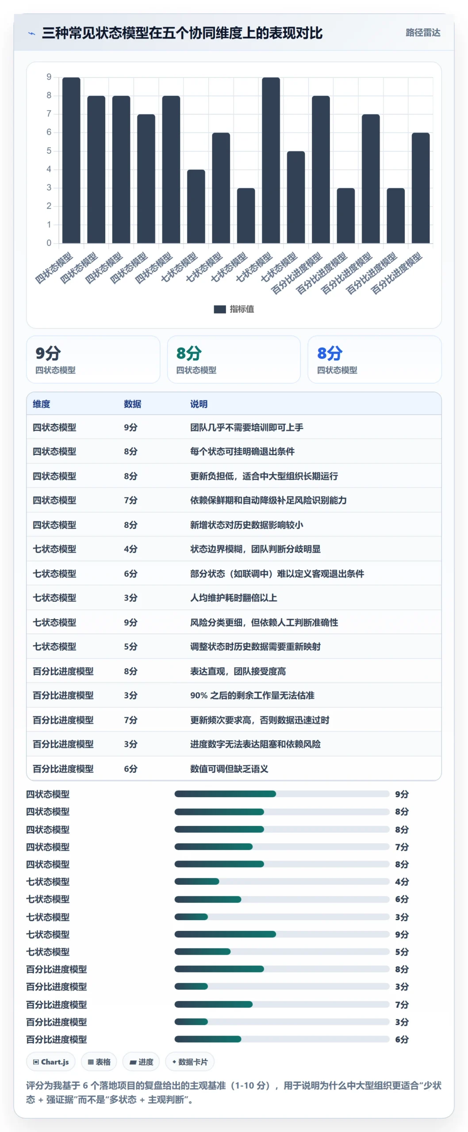Screen dimensions: 468x1132
Task: Toggle the 指标值 legend entry in chart
Action: click(234, 309)
